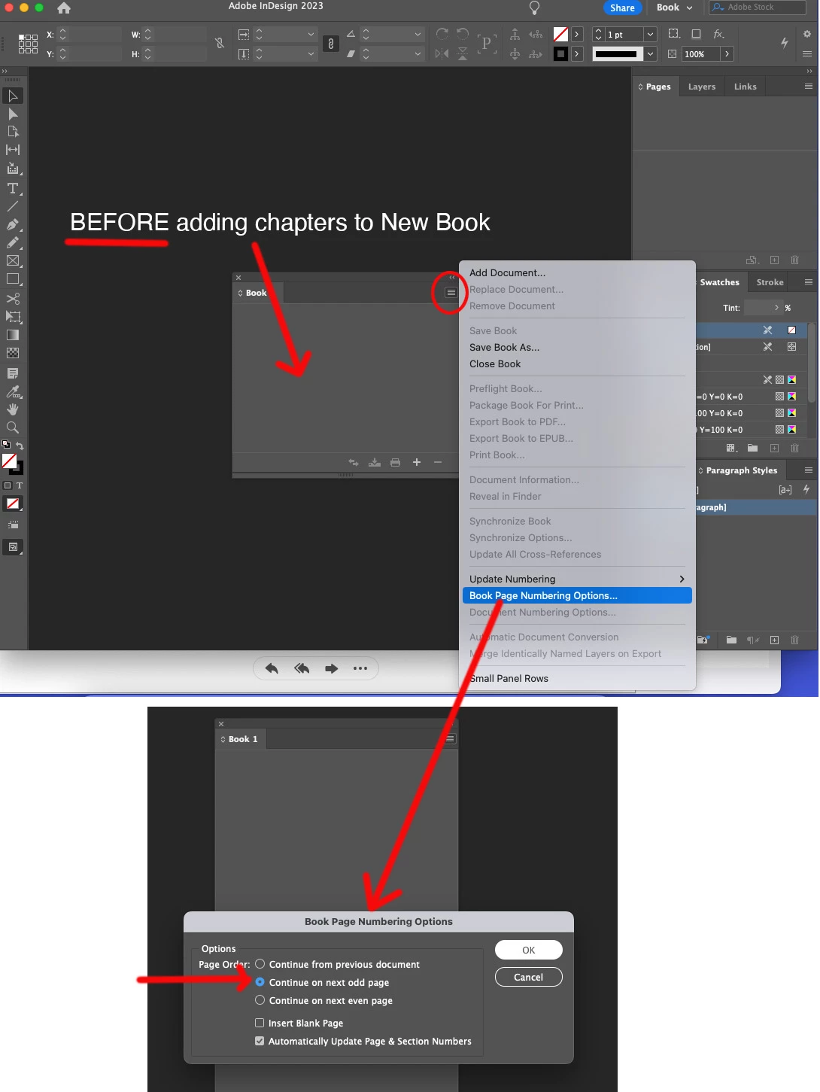Expand Update Numbering submenu arrow
Image resolution: width=820 pixels, height=1092 pixels.
point(682,579)
